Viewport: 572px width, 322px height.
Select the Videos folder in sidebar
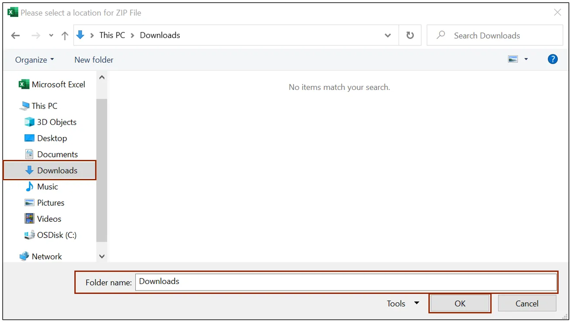(x=49, y=219)
